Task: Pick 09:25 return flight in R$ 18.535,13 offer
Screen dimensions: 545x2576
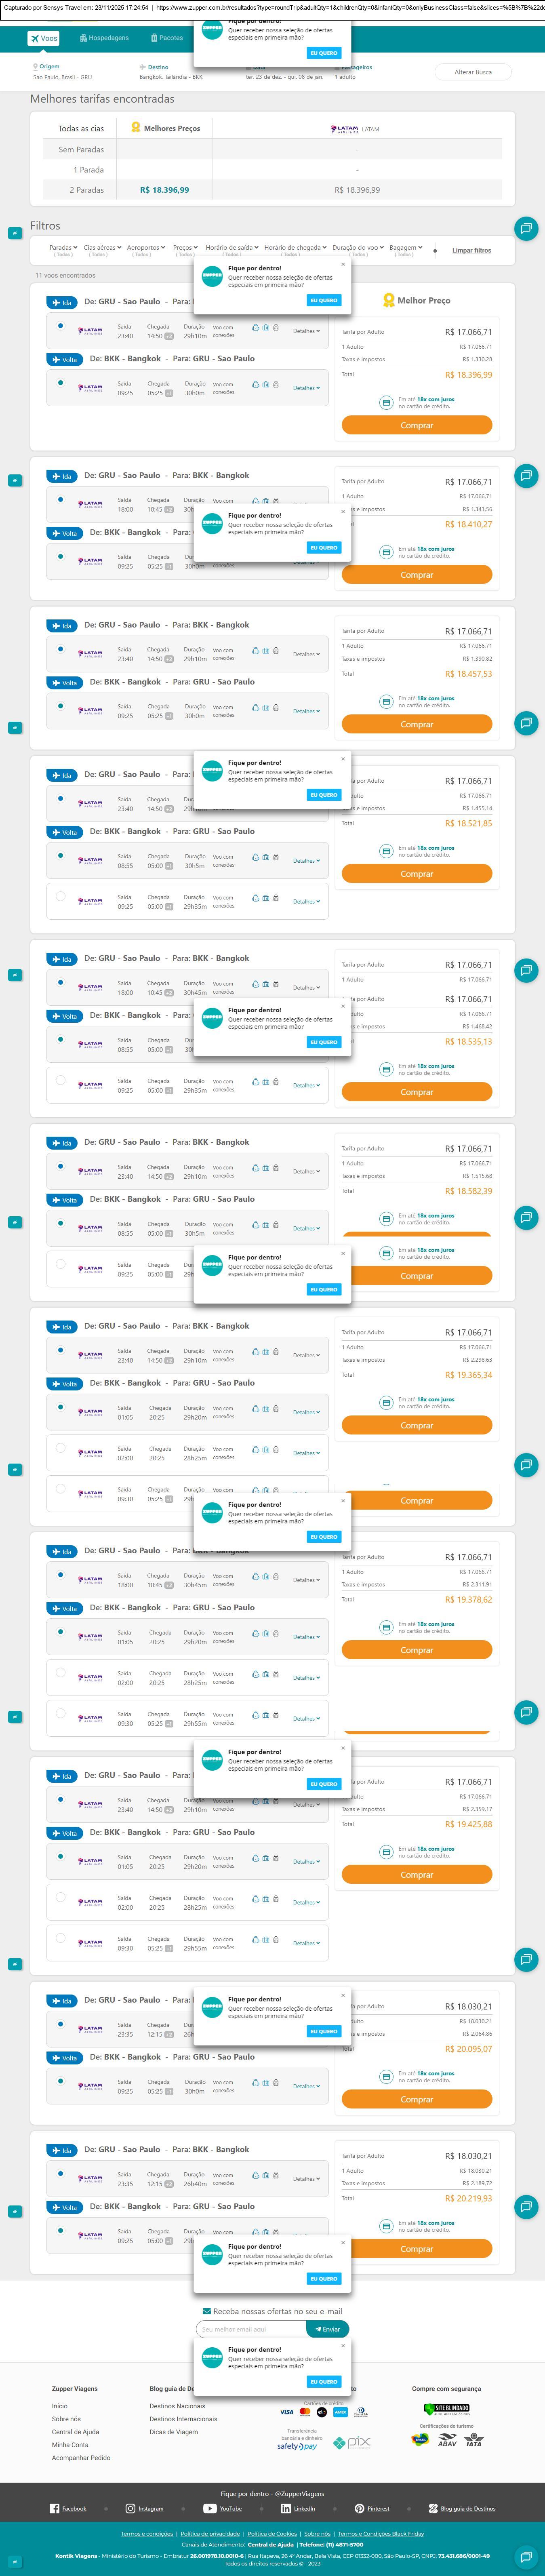Action: coord(61,1081)
